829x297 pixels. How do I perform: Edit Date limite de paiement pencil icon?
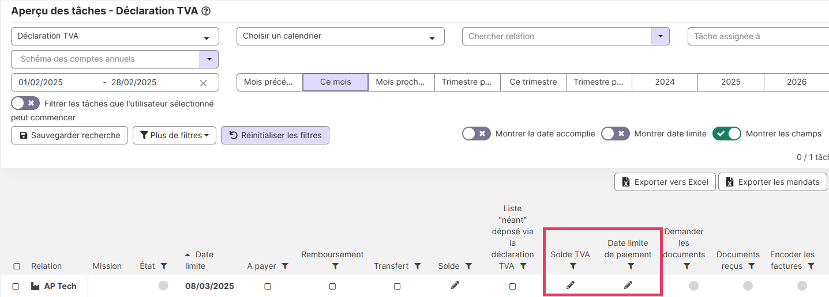[628, 285]
